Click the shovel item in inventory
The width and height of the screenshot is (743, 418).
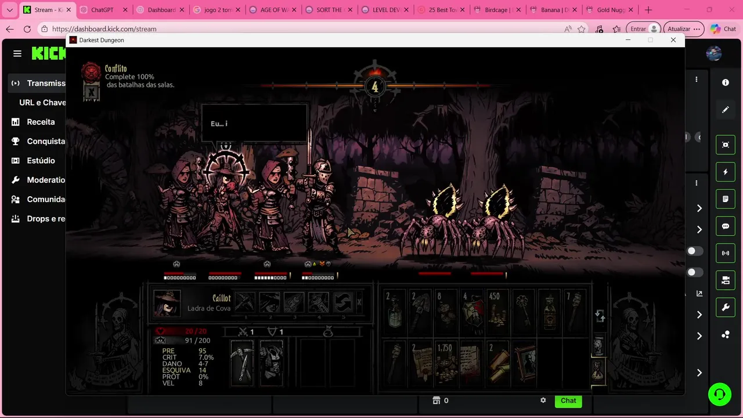point(421,312)
